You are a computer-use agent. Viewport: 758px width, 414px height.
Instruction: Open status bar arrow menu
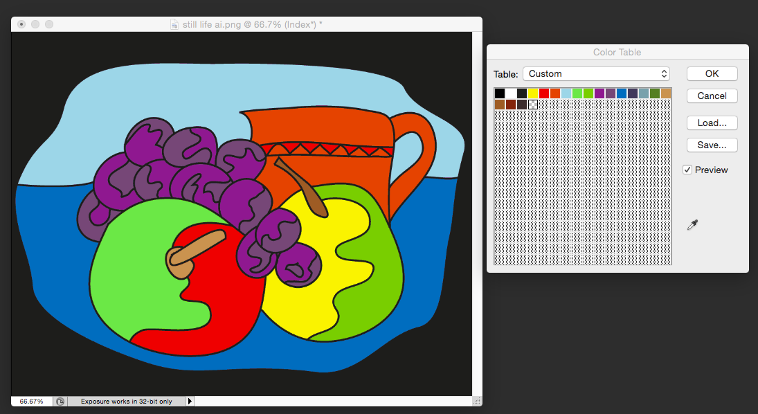(190, 402)
